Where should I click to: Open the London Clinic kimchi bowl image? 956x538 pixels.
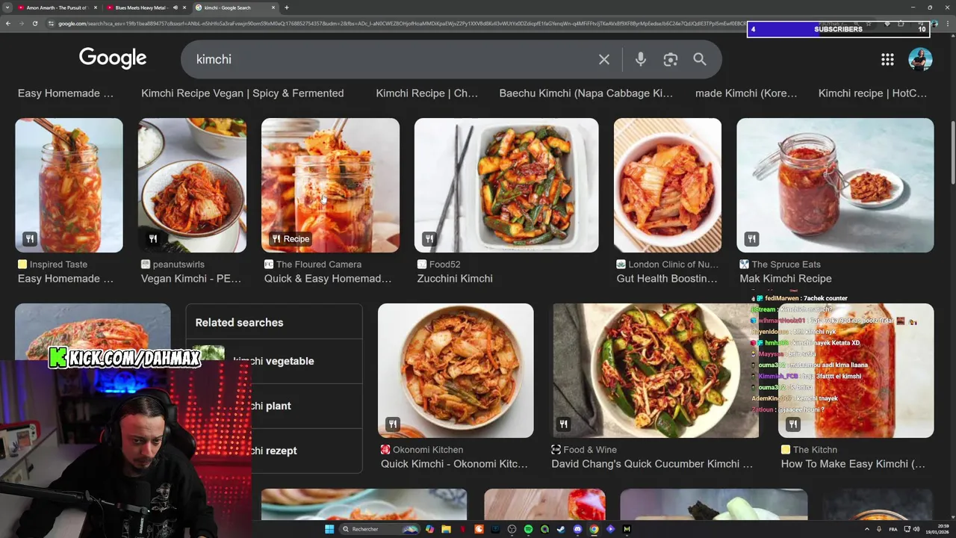(x=668, y=185)
